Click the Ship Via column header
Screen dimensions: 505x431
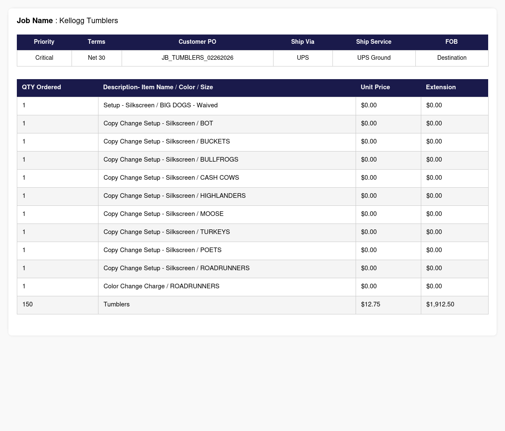[303, 42]
